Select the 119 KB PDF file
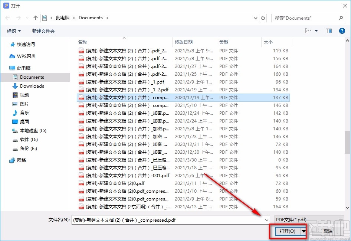The image size is (351, 241). coord(183,51)
